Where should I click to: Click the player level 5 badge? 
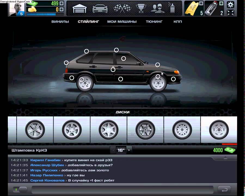point(22,14)
